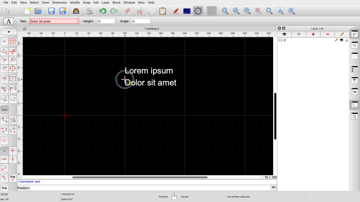Click the Position command line field

(150, 188)
